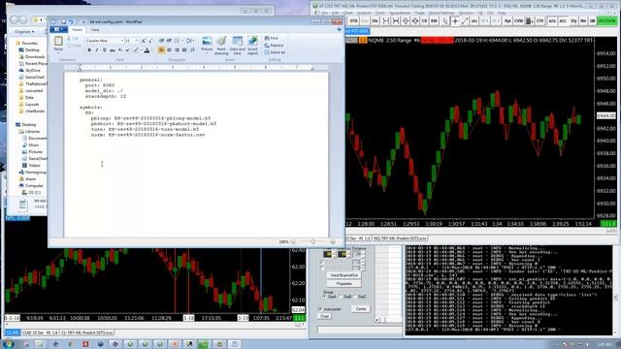Click DTB button in Sierra Chart toolbar

tap(353, 21)
